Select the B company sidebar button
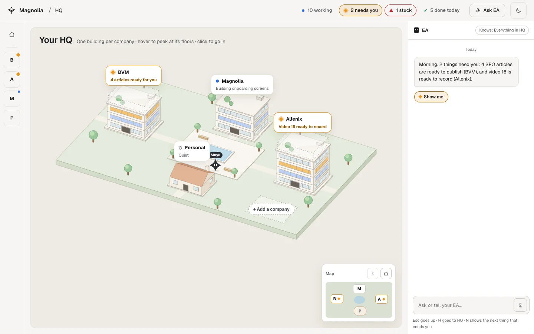Viewport: 534px width, 334px height. click(12, 60)
